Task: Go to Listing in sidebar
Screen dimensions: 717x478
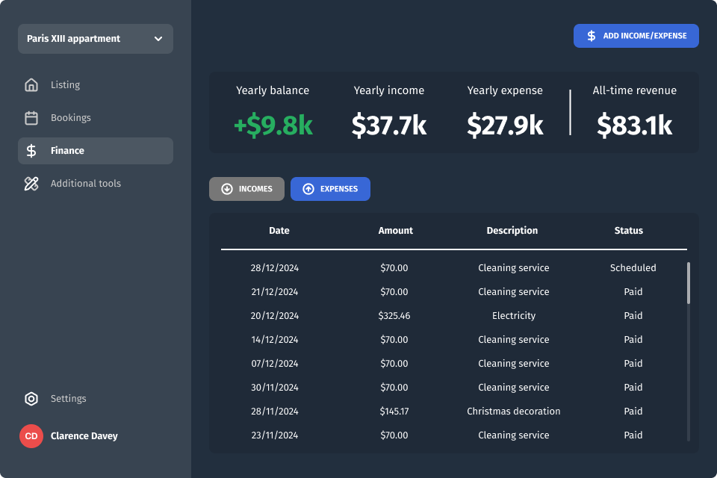Action: coord(96,84)
